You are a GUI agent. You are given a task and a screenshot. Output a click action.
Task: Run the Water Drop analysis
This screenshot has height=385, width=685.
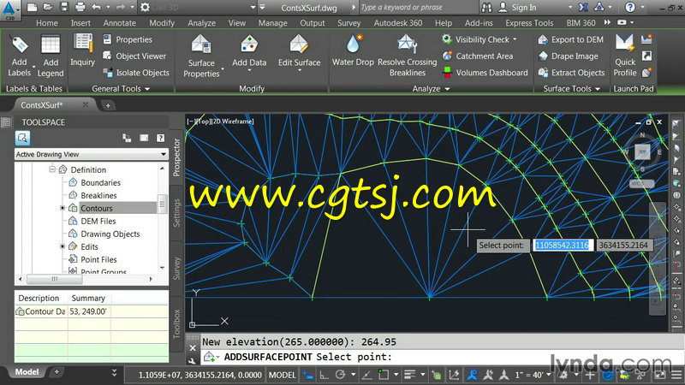pyautogui.click(x=353, y=50)
